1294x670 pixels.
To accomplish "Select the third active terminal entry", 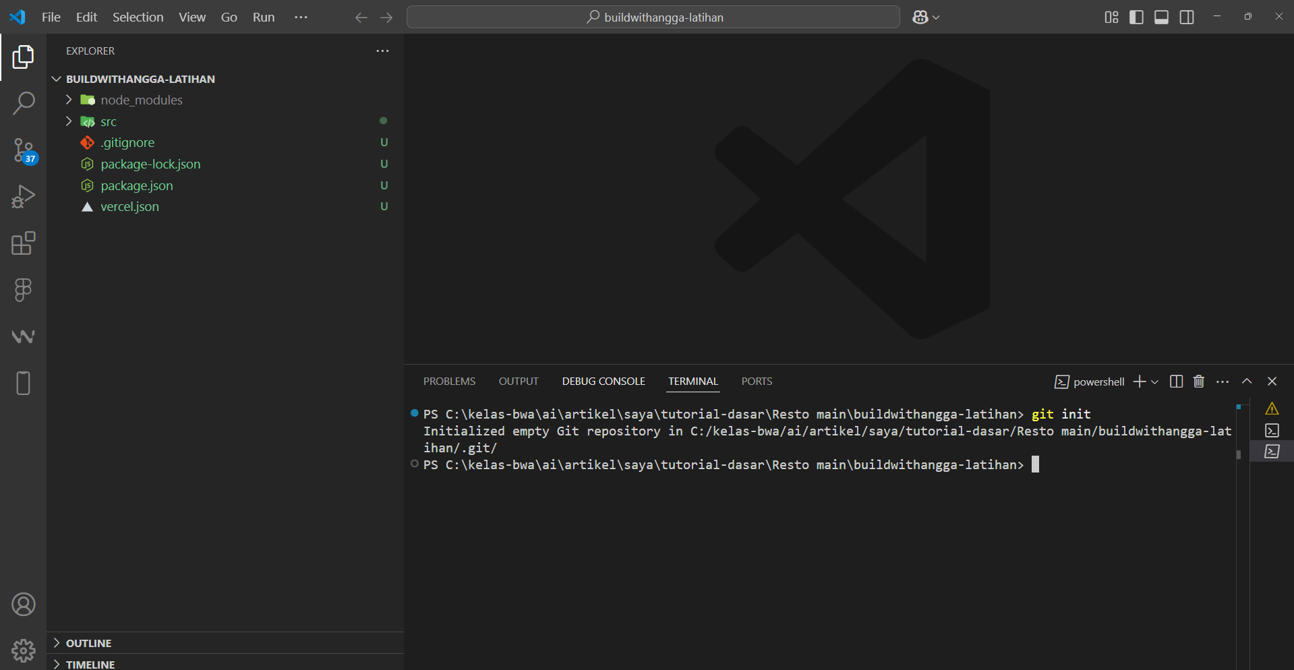I will [x=1272, y=452].
